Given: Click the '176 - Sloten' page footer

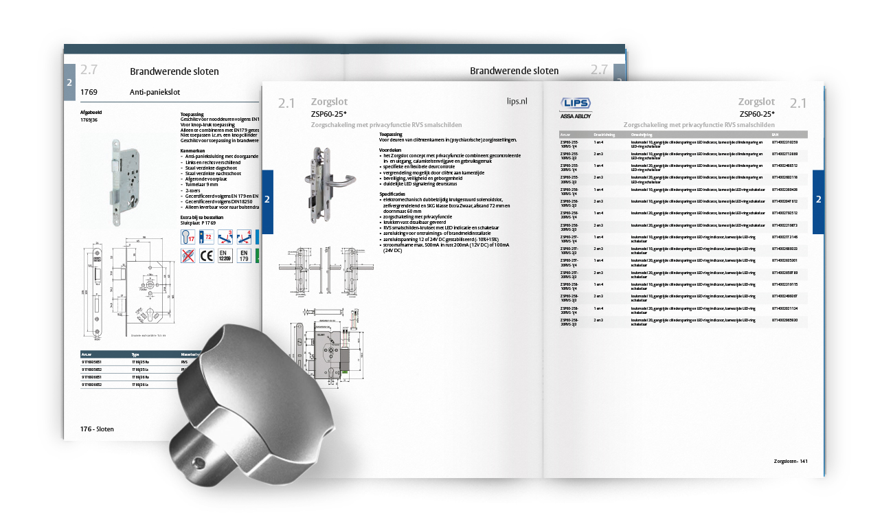Looking at the screenshot, I should coord(97,429).
